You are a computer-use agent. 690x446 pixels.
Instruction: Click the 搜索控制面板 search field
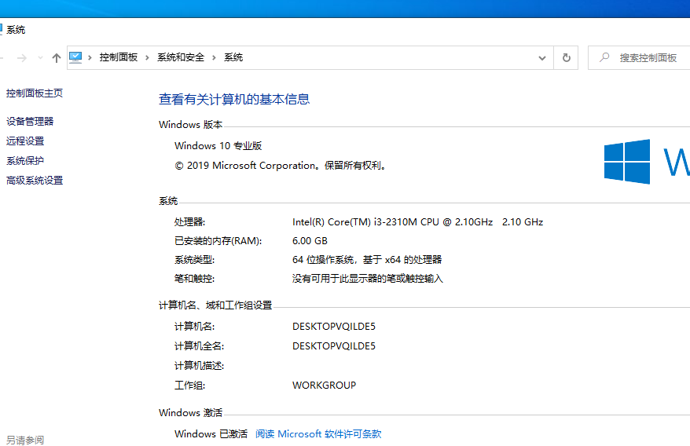tap(640, 57)
